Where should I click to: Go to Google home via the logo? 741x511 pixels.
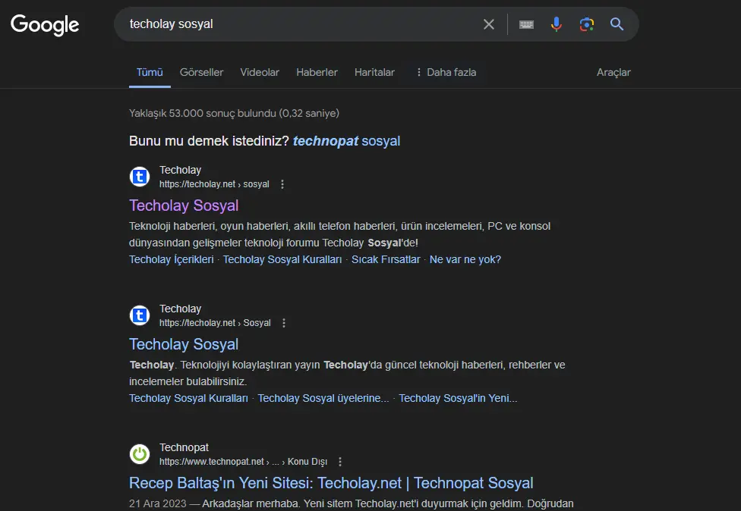[x=45, y=25]
